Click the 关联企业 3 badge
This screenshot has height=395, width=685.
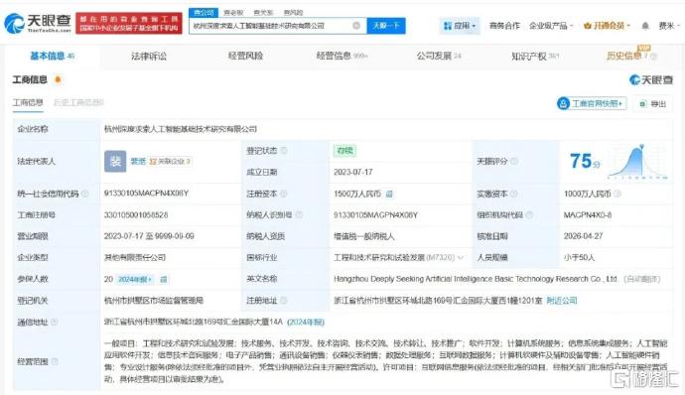(170, 161)
